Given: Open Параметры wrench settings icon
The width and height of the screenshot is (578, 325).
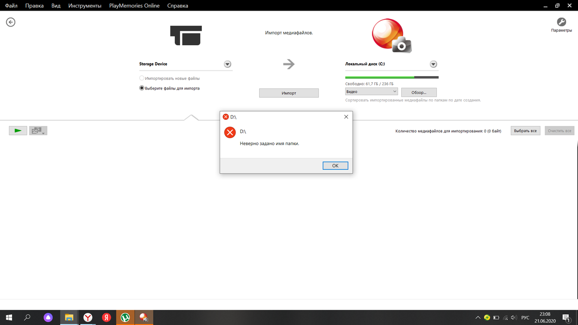Looking at the screenshot, I should tap(561, 22).
